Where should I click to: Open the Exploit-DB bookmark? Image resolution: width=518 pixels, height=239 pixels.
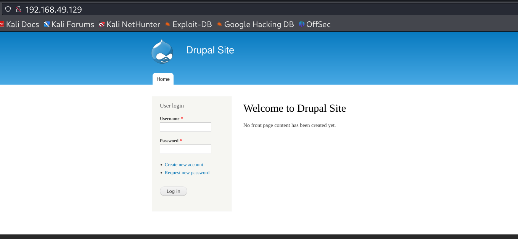(188, 24)
